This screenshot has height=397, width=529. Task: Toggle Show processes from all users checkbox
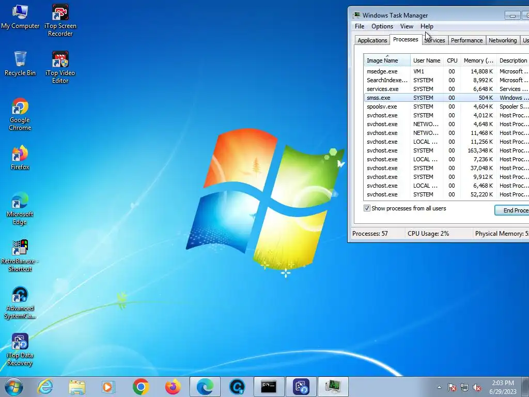coord(367,208)
